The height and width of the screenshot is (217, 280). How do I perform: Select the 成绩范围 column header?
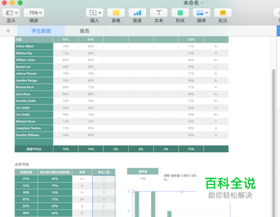click(26, 172)
